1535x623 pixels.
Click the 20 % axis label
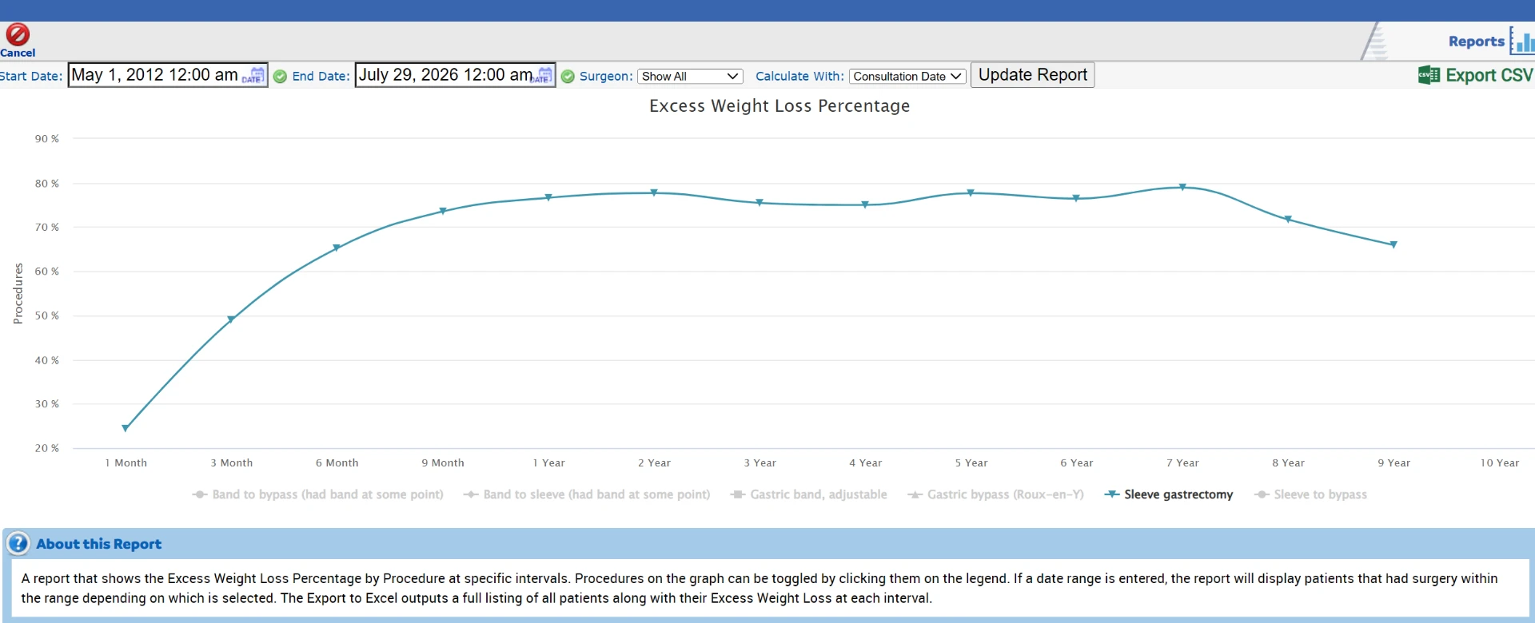(46, 448)
